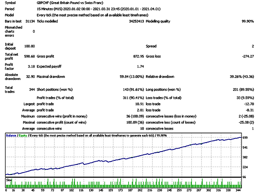Click the 'Relative drawdown' label
Viewport: 258px width, 194px height.
160,77
